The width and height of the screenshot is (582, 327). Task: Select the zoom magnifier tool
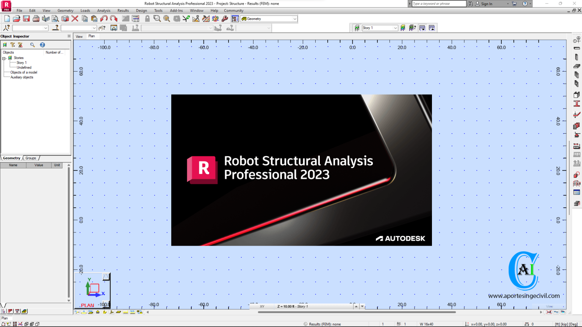(x=156, y=19)
